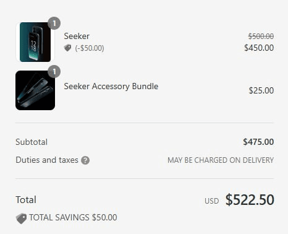This screenshot has height=234, width=288.
Task: Click the quantity badge on Accessory Bundle image
Action: [54, 72]
